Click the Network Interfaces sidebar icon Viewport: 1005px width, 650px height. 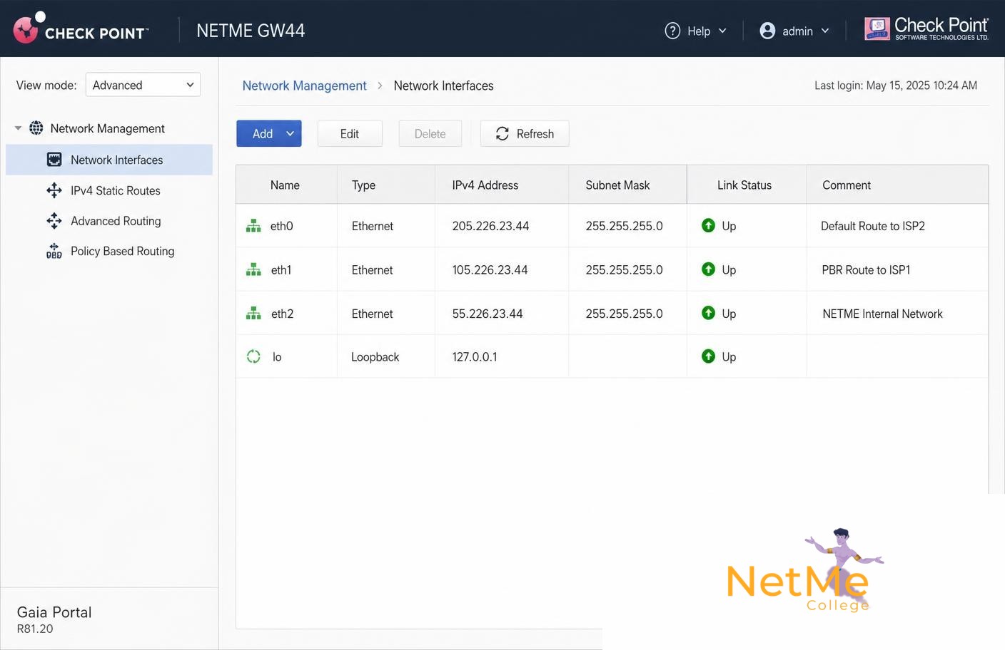coord(54,160)
